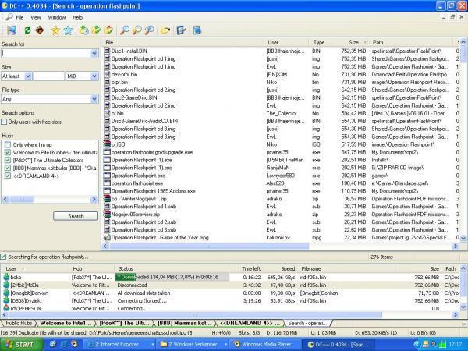Open ADL Search from the toolbar
The height and width of the screenshot is (351, 468).
(137, 30)
